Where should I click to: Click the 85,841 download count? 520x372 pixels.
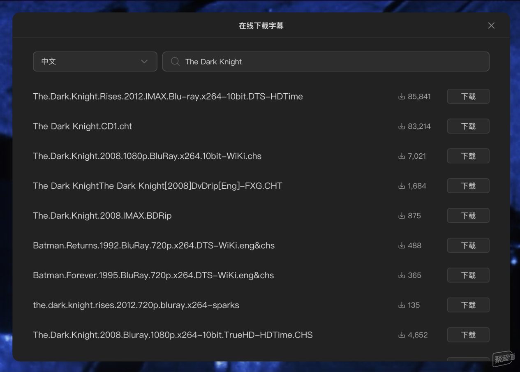point(419,97)
